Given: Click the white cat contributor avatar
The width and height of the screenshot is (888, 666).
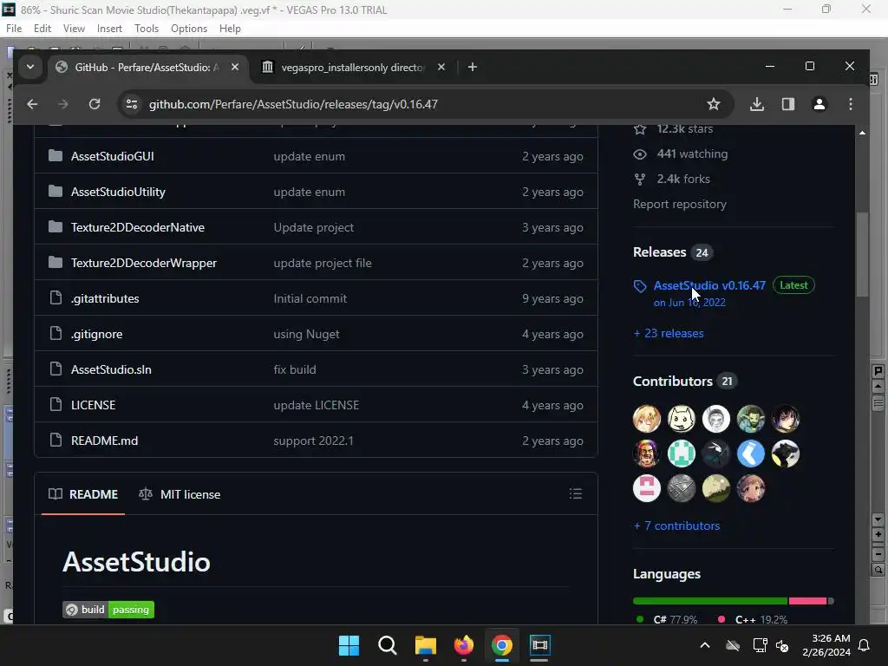Looking at the screenshot, I should click(x=682, y=419).
